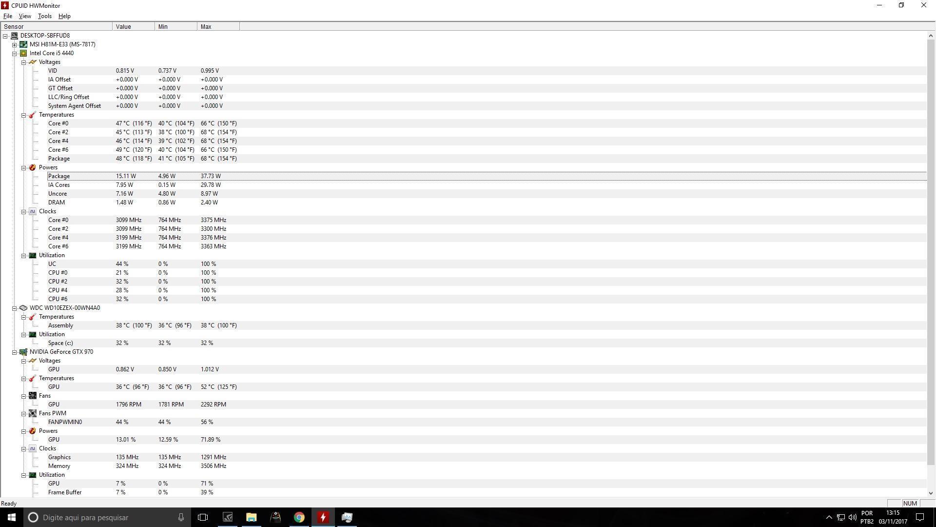Select the VID voltage row
Screen dimensions: 936x527
[x=487, y=71]
